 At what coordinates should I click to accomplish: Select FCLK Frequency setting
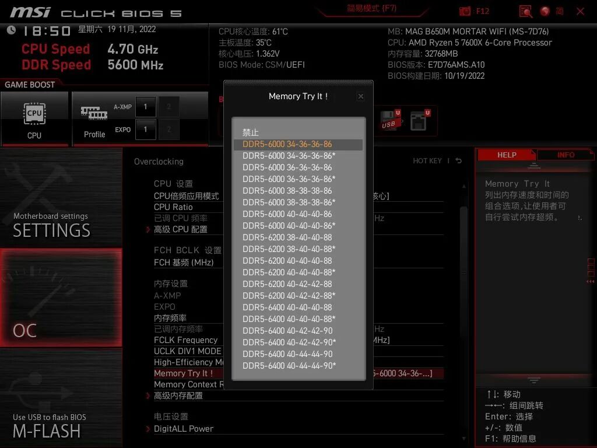coord(186,340)
